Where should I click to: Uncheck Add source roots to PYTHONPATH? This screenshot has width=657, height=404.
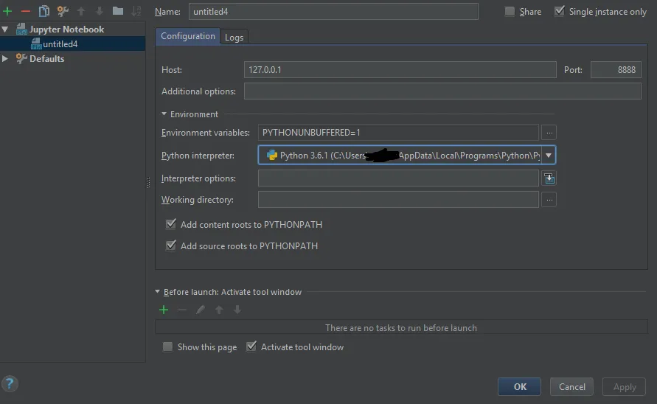click(x=170, y=245)
